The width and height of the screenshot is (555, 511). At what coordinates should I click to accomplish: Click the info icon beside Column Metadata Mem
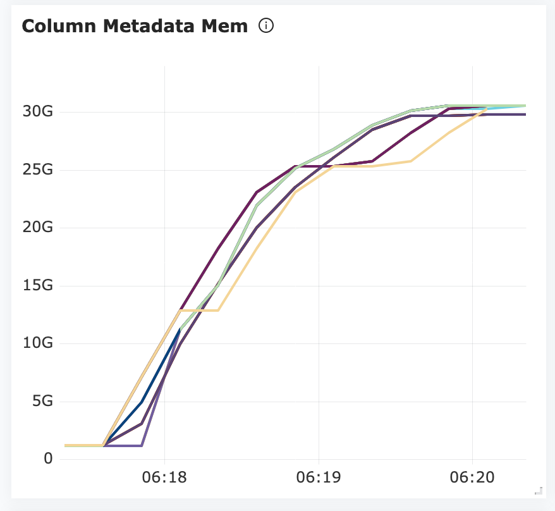[x=266, y=26]
